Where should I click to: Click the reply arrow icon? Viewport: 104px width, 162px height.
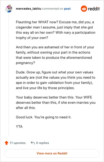33,143
